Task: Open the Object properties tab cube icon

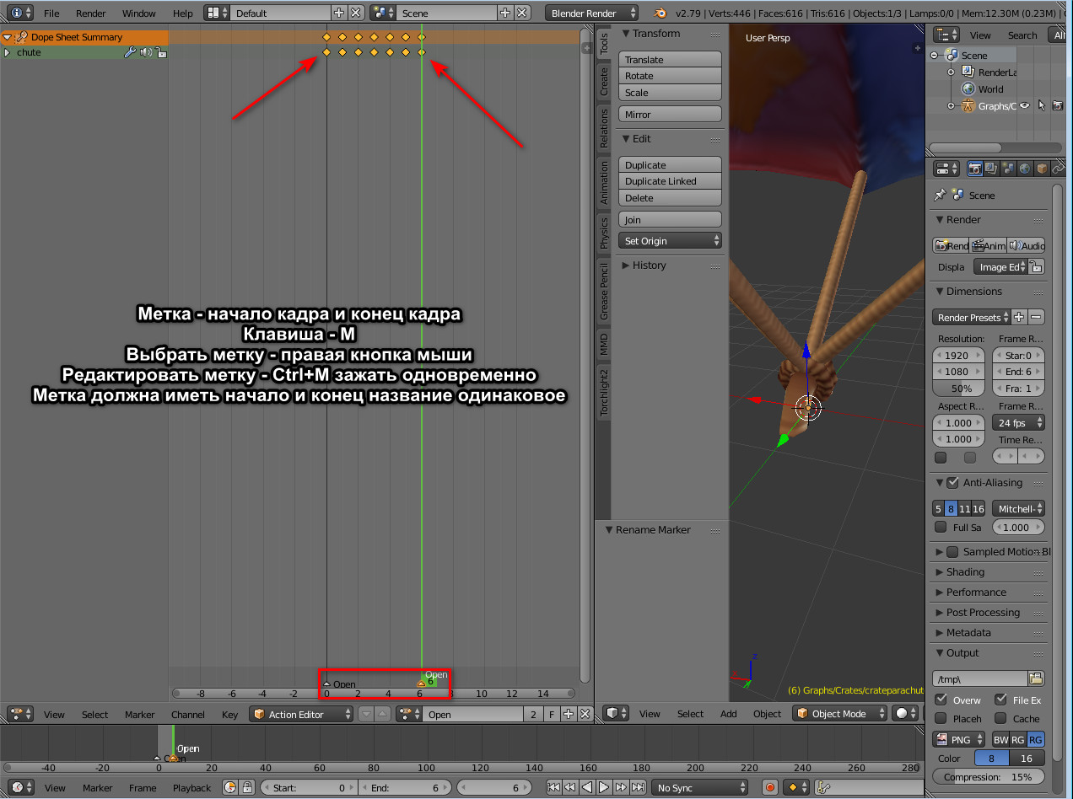Action: [x=1041, y=169]
